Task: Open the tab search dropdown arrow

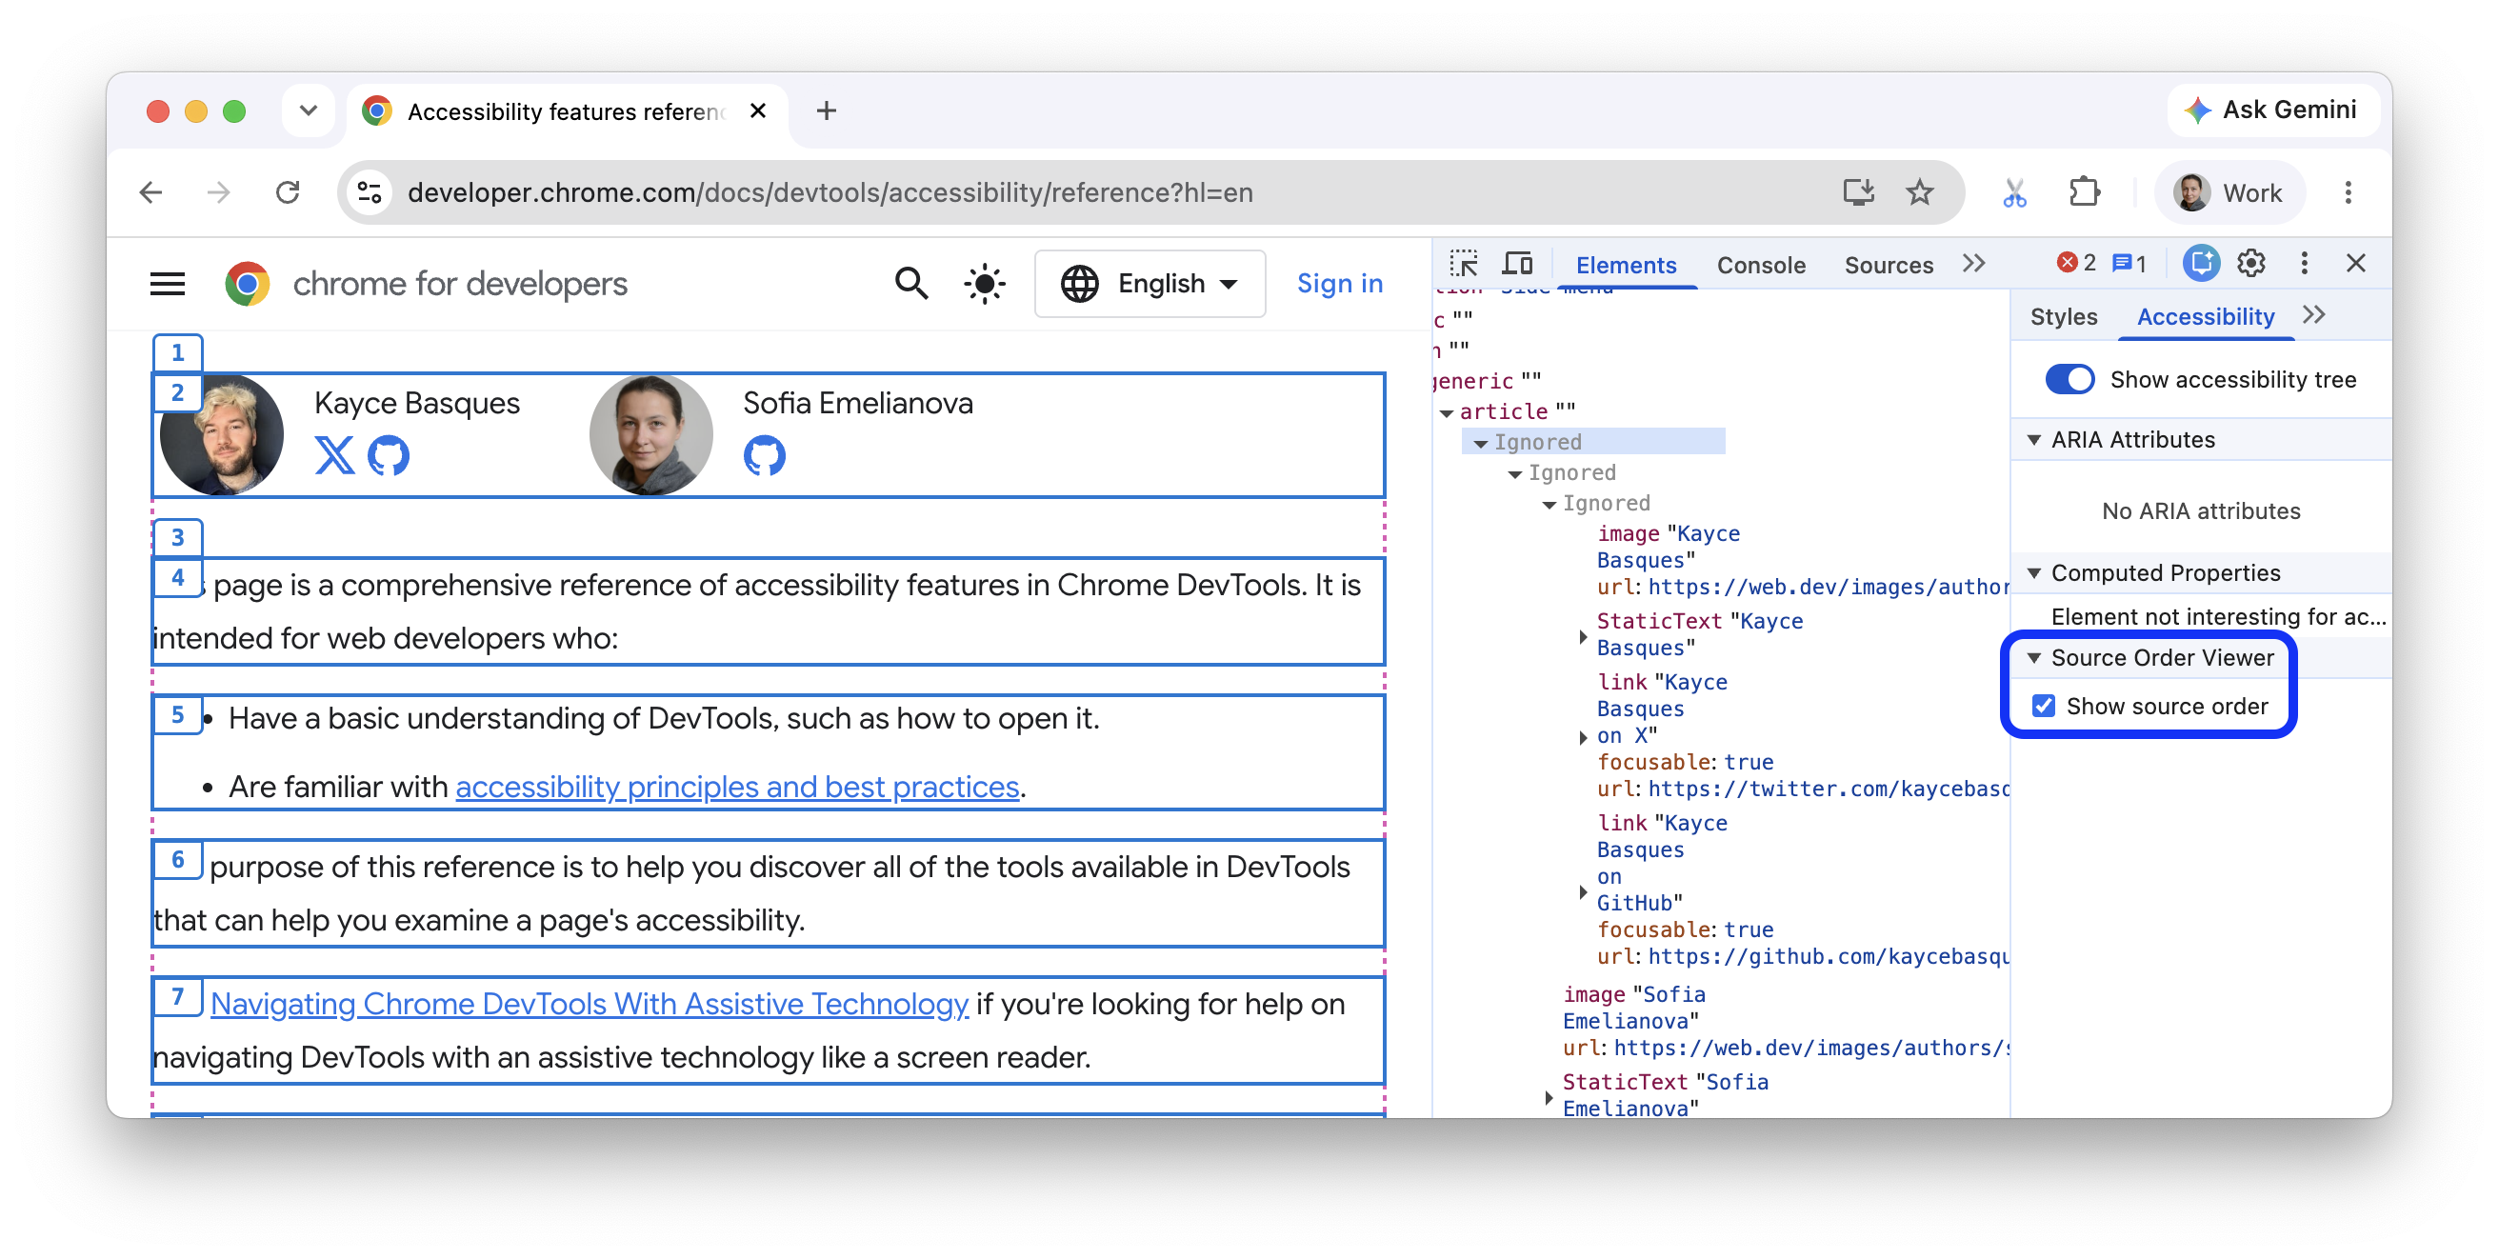Action: coord(309,110)
